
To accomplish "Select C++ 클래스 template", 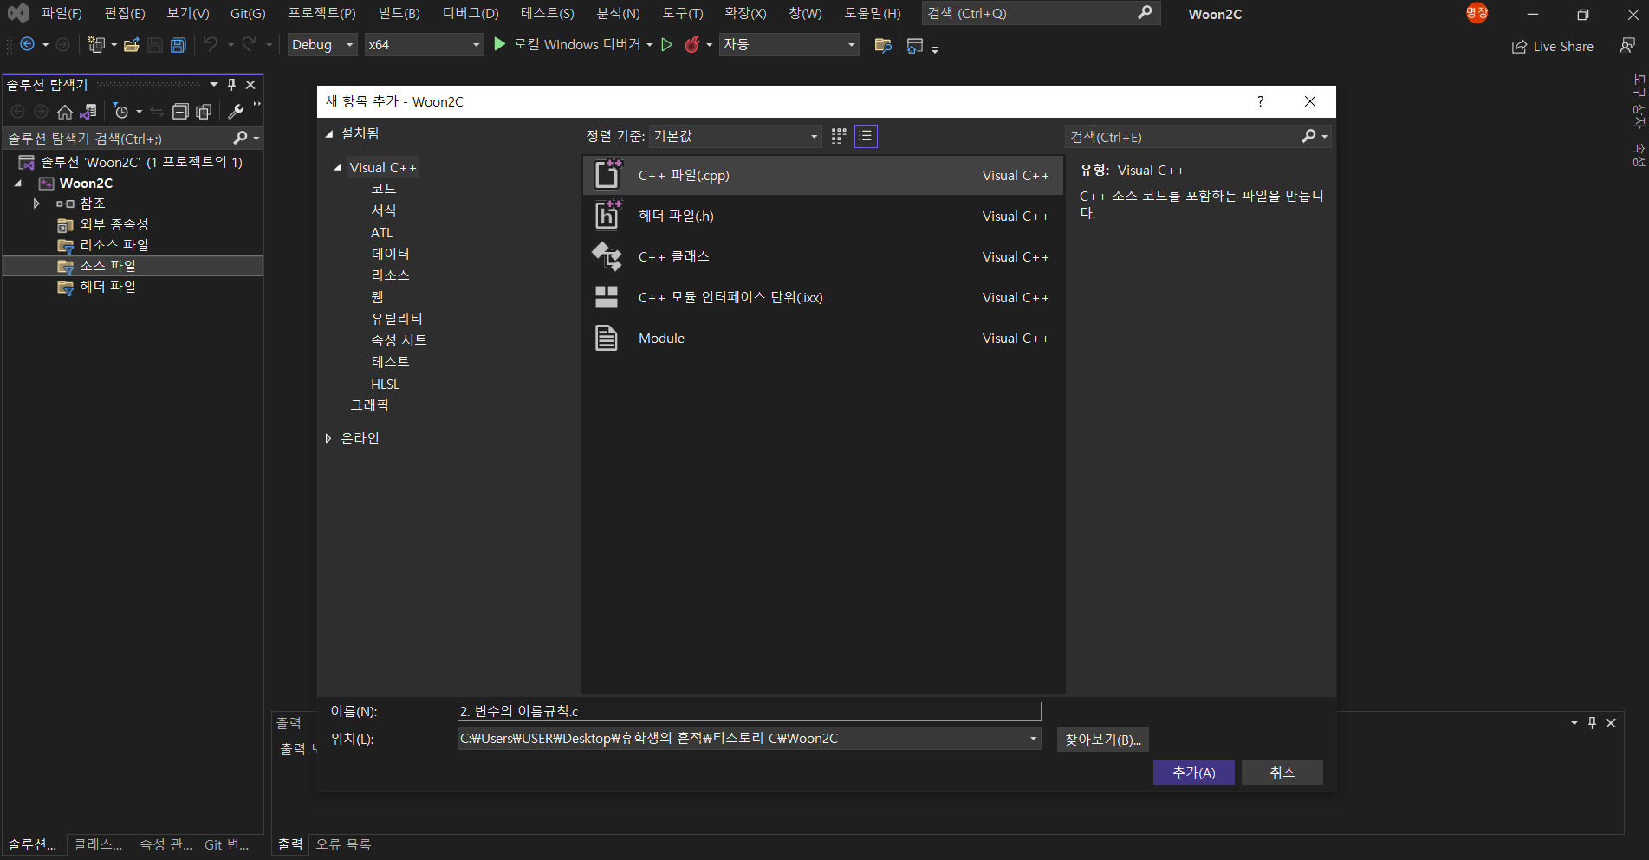I will (x=822, y=256).
